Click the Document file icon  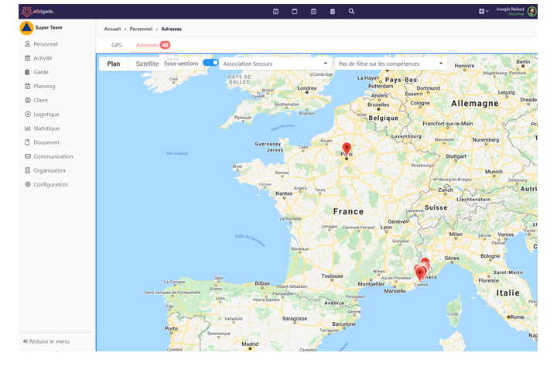[x=27, y=142]
